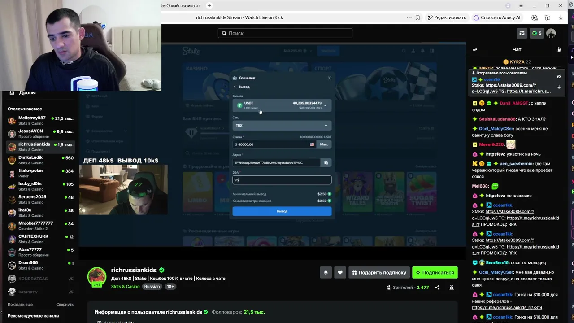This screenshot has height=323, width=574.
Task: Select the CAHTEXHUKK followed channel
Action: (40, 239)
